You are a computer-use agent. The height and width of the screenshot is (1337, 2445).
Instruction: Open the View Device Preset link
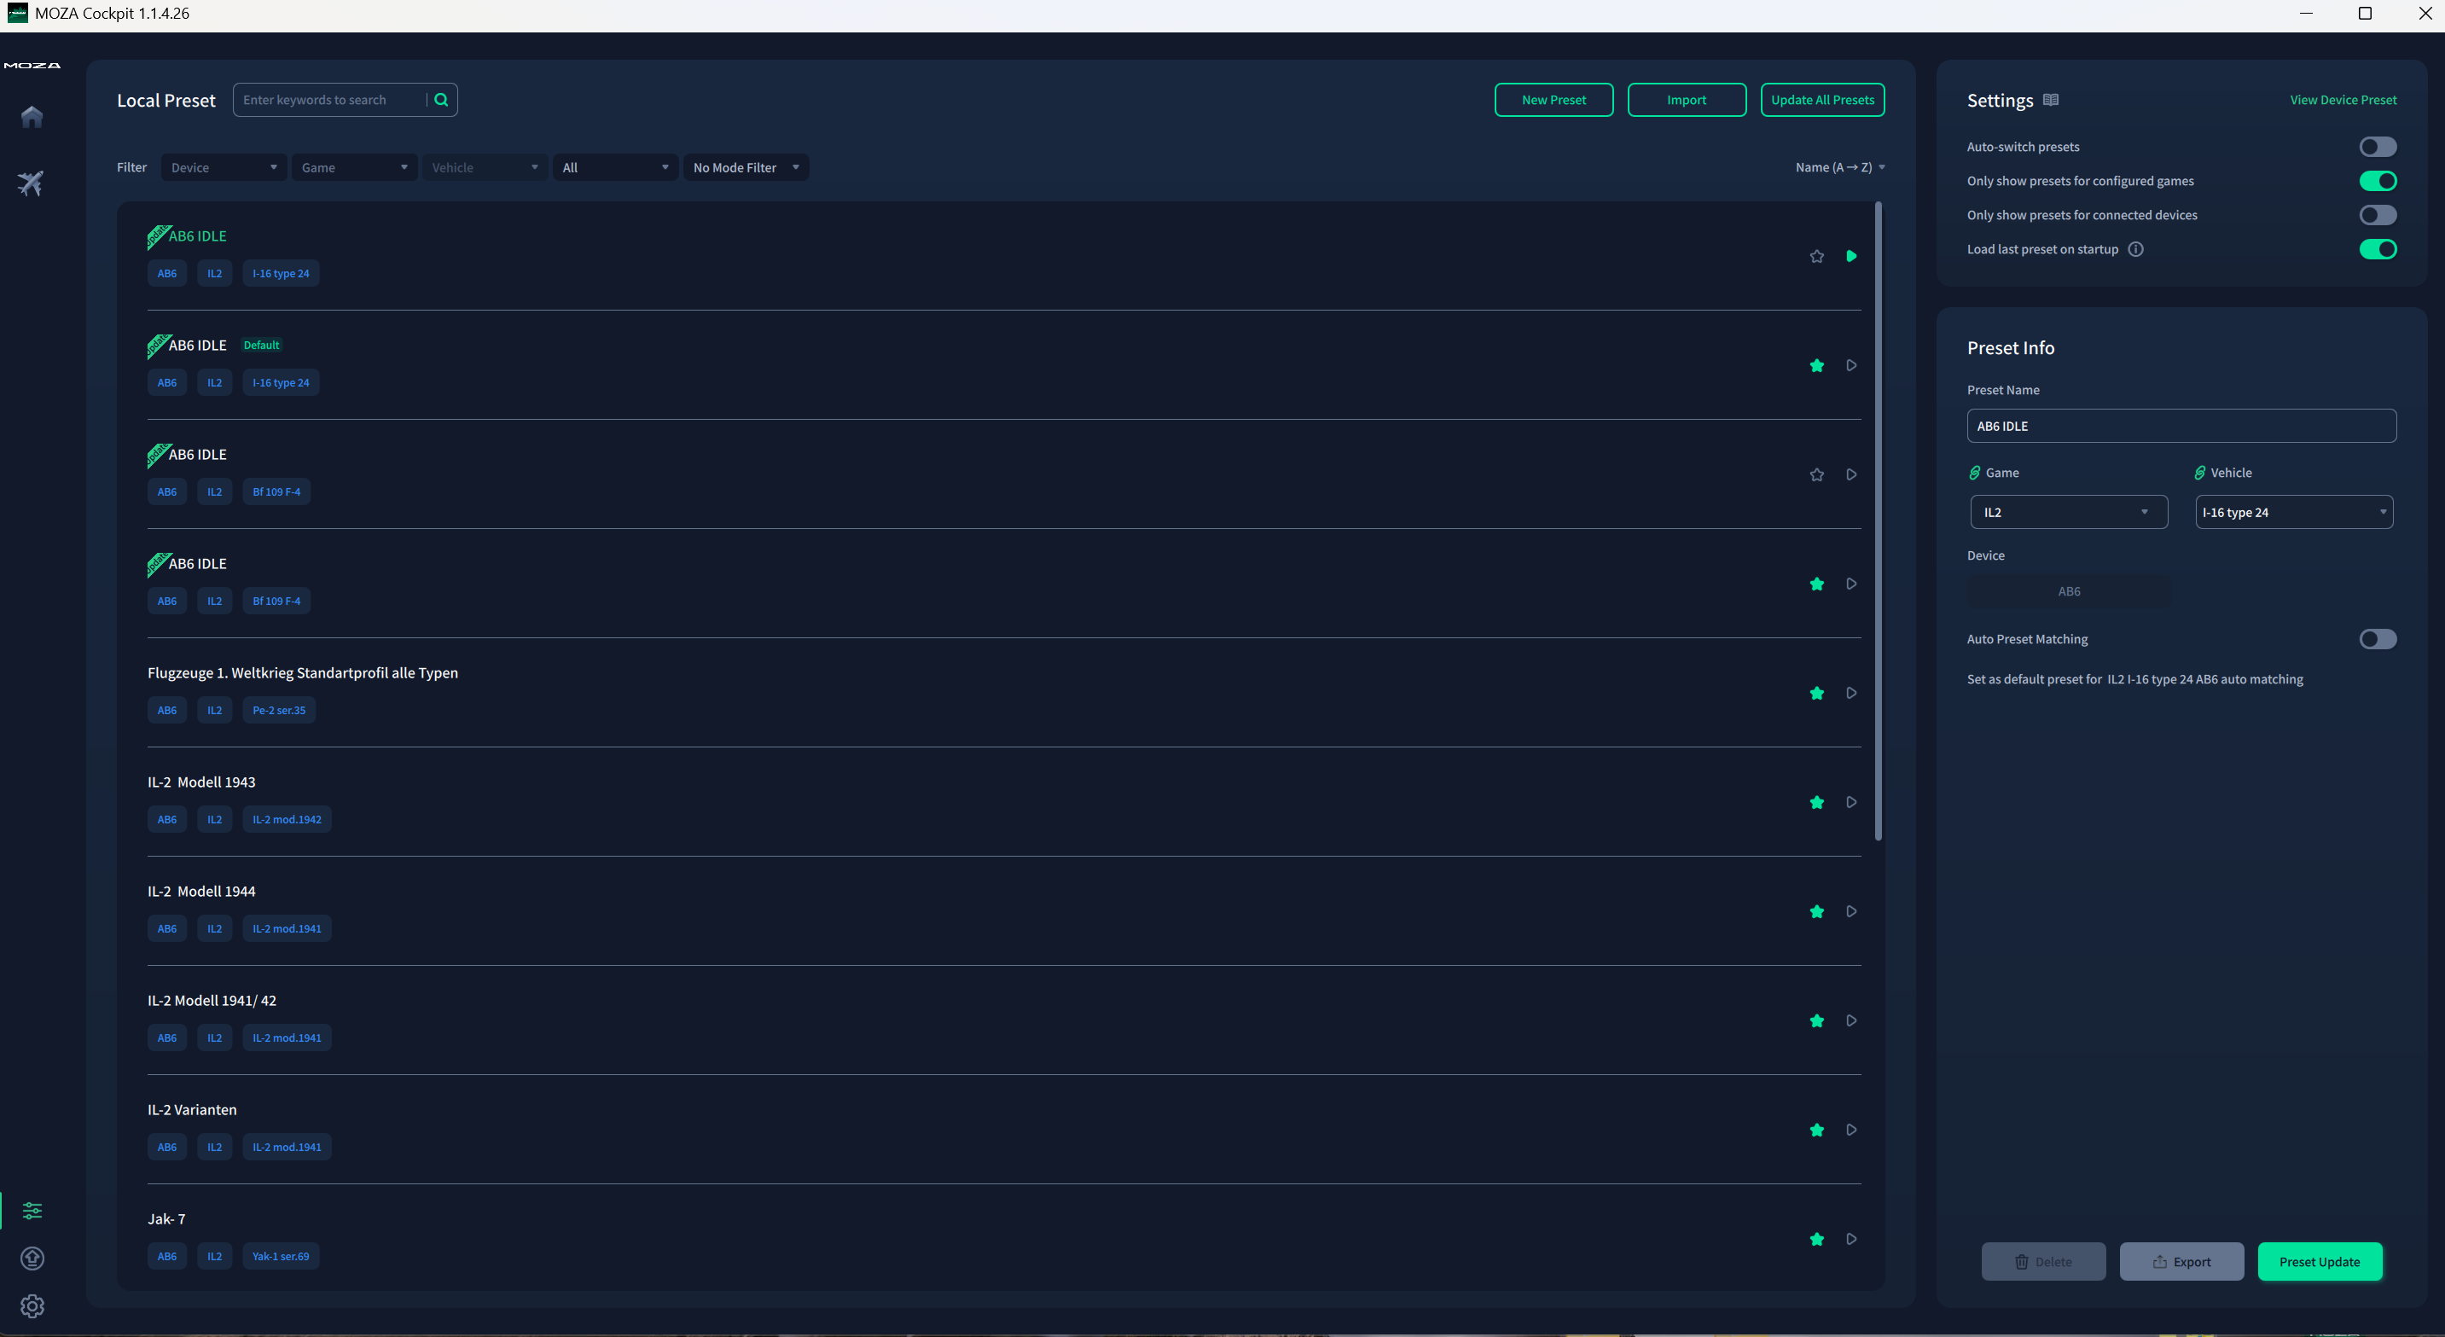[x=2343, y=100]
